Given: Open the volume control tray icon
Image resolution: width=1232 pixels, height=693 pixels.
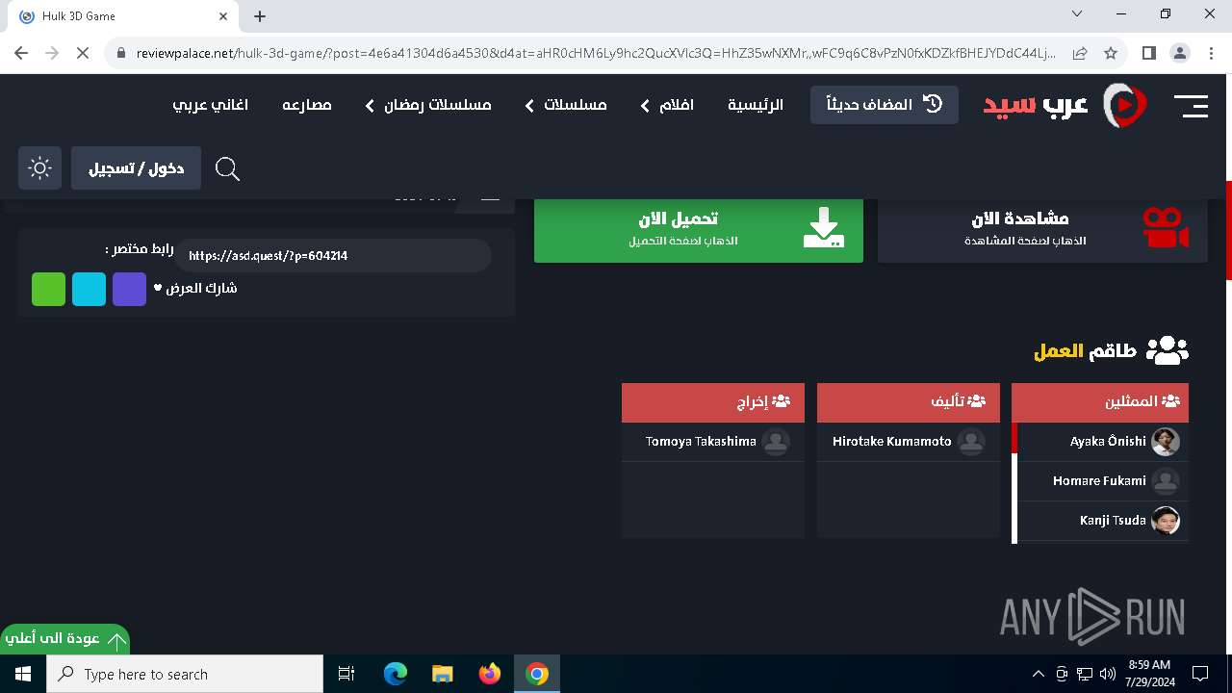Looking at the screenshot, I should click(x=1108, y=674).
